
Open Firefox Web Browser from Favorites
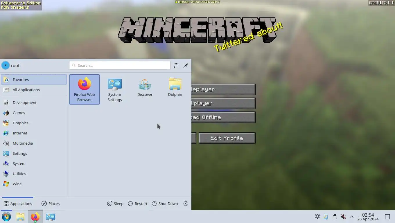click(84, 89)
